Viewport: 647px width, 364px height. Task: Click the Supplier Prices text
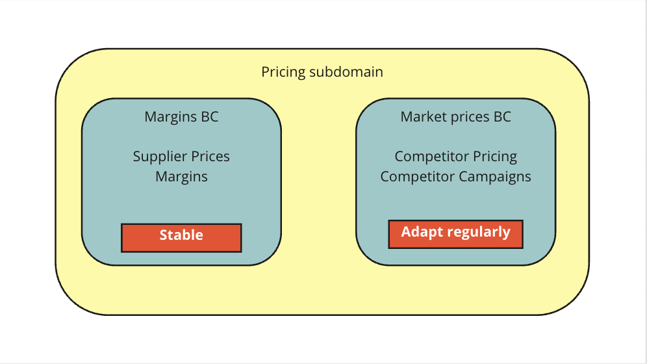click(x=181, y=157)
